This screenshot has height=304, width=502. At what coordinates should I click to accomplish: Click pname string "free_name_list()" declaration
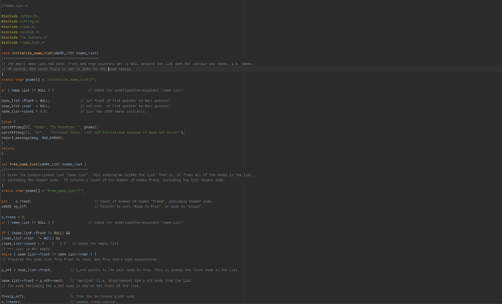point(43,191)
